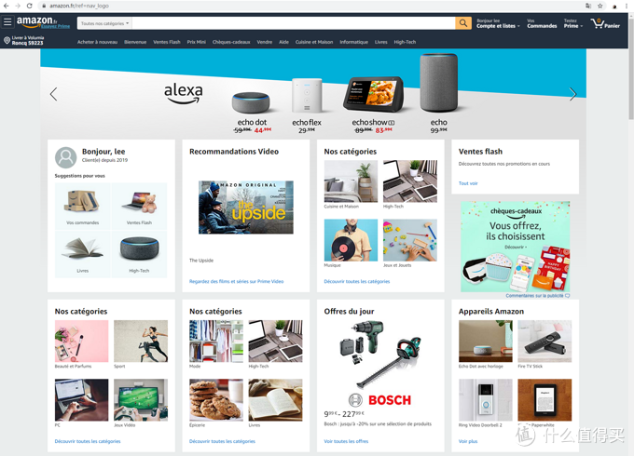Reload the page with browser refresh icon
This screenshot has width=634, height=456.
click(x=30, y=6)
